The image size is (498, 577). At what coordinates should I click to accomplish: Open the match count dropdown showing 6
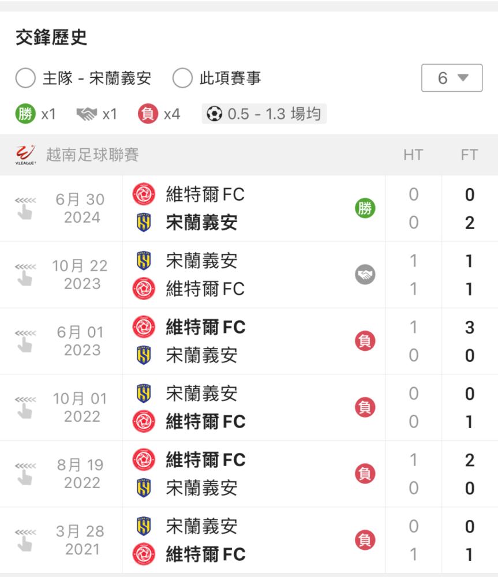point(452,78)
